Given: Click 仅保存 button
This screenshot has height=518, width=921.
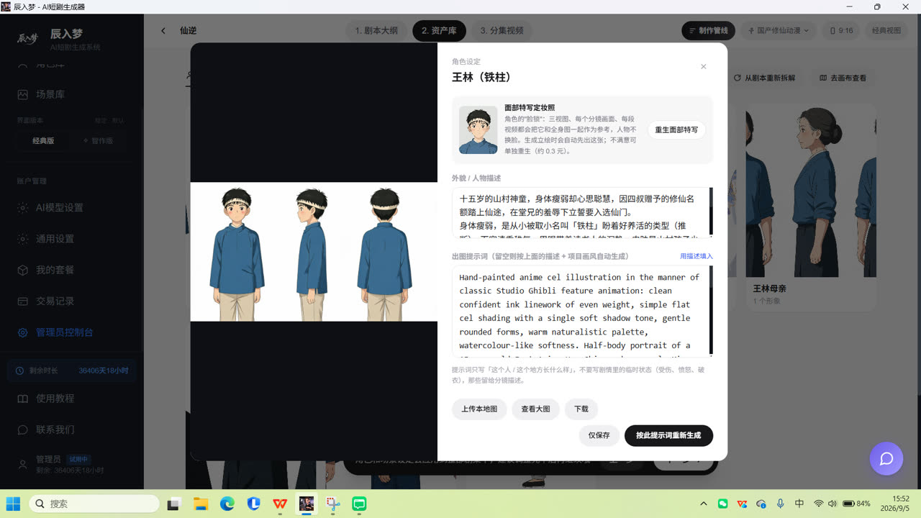Looking at the screenshot, I should click(x=599, y=435).
